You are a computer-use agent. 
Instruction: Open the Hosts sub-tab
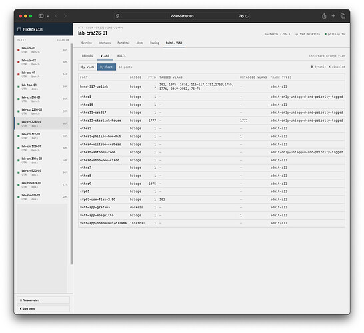[x=121, y=56]
